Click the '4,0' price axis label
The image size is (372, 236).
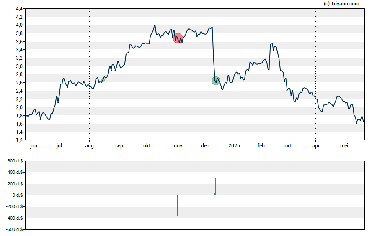coord(19,25)
